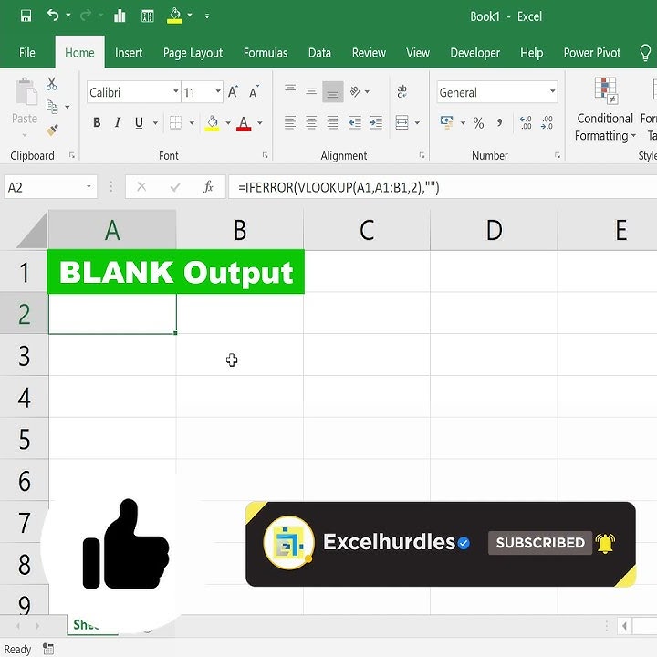Click the Orientation text angle icon
657x657 pixels.
tap(356, 91)
